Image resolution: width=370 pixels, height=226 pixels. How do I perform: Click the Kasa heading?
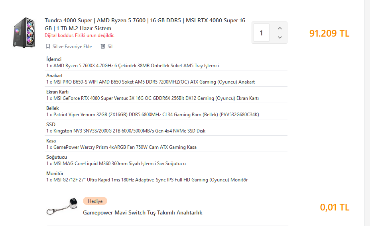pyautogui.click(x=51, y=141)
